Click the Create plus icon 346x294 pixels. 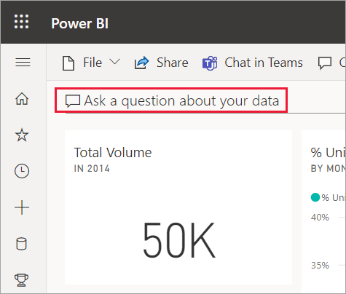click(22, 207)
